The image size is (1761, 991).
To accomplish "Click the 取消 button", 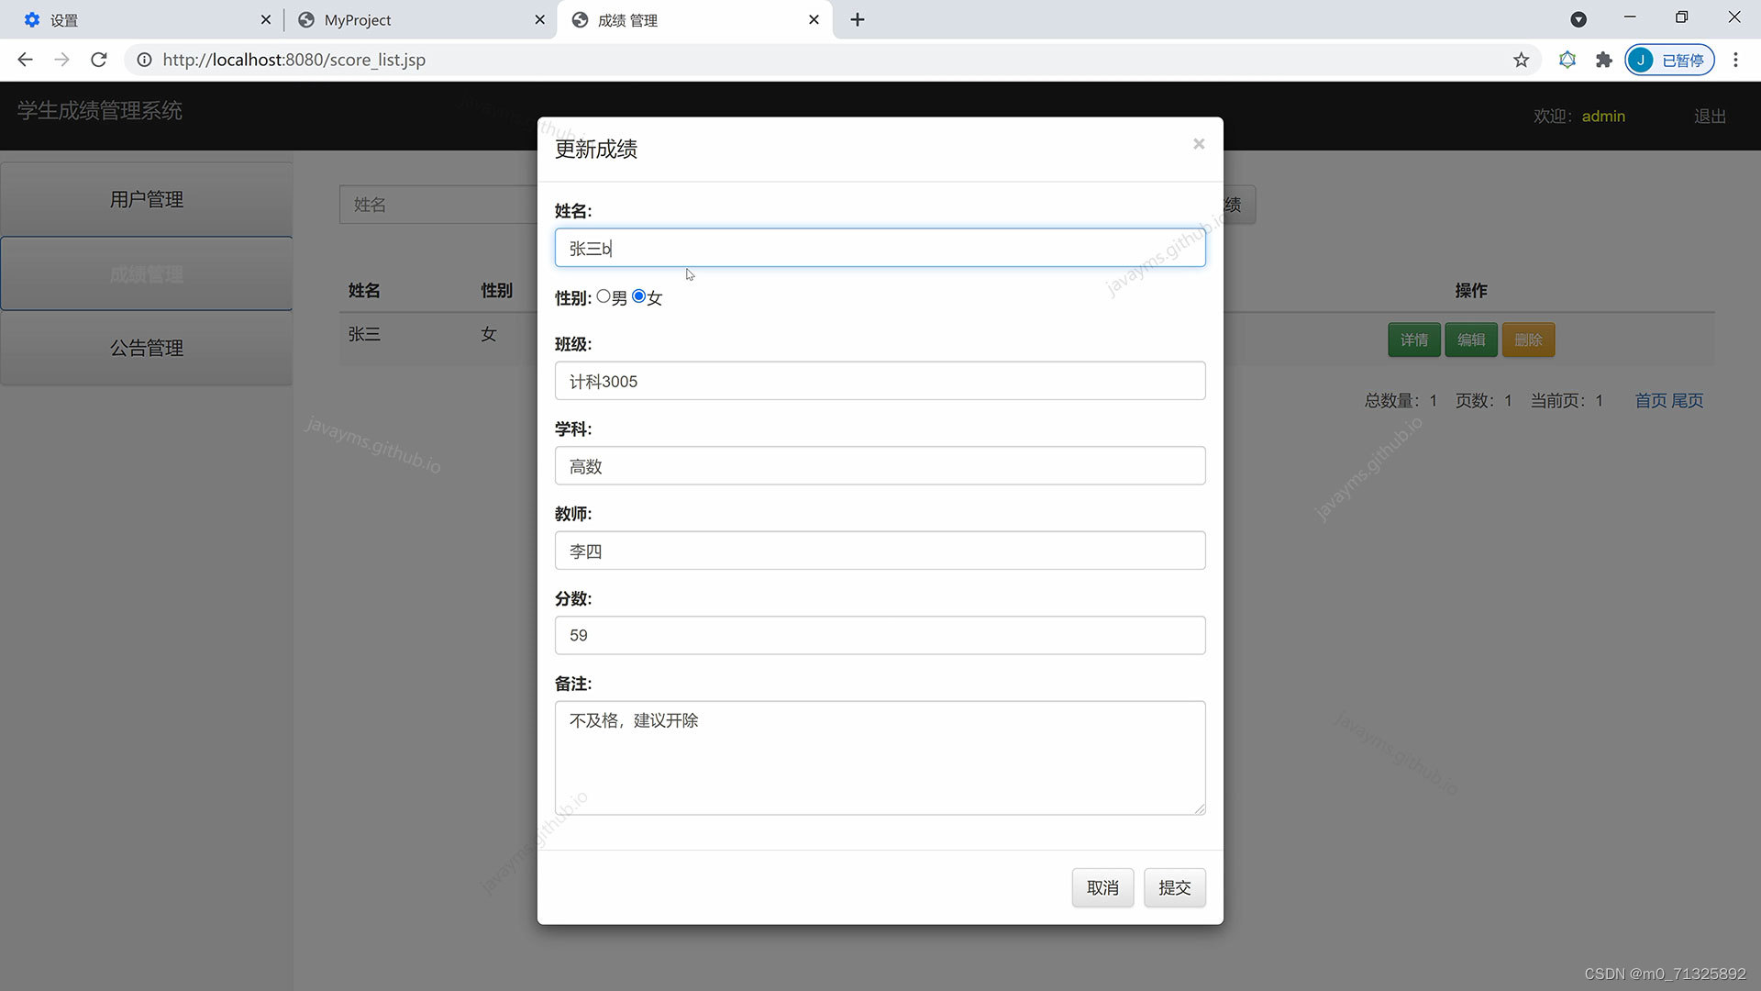I will click(x=1102, y=887).
